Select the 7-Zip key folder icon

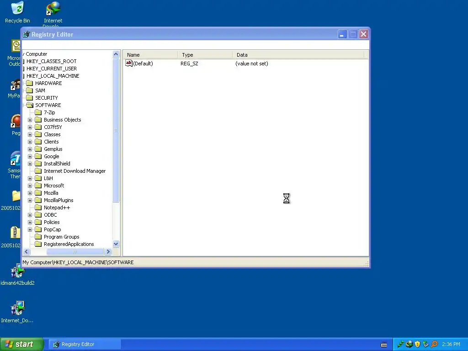tap(38, 112)
